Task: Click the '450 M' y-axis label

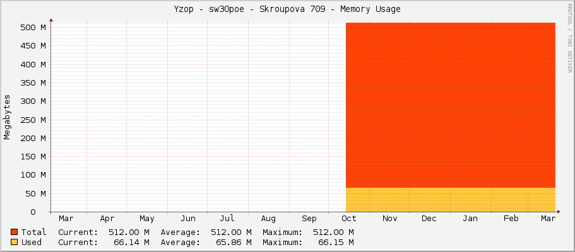Action: pos(33,46)
